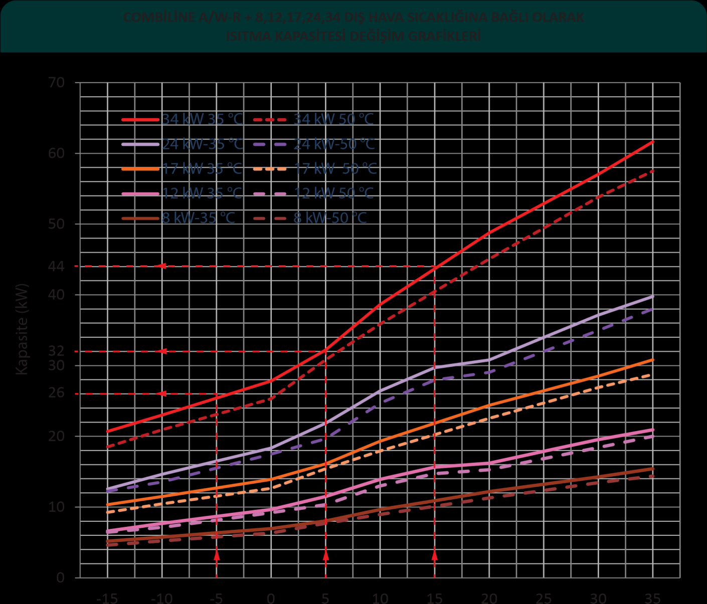Click the 70 label on capacity axis
The image size is (707, 604).
coord(57,82)
